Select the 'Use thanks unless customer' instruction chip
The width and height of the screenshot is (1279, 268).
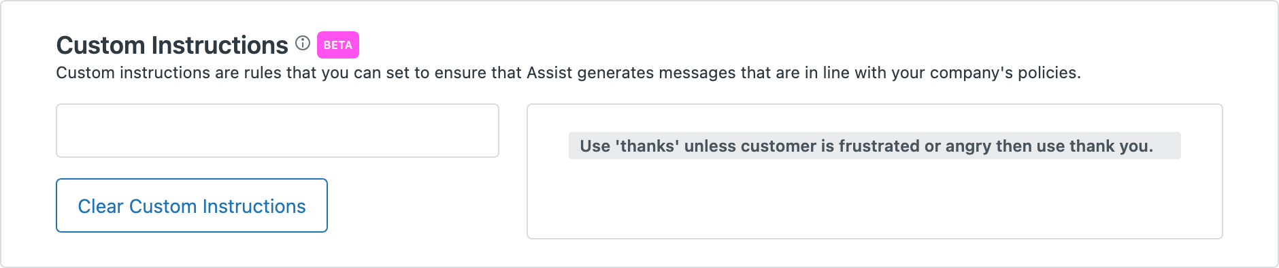(875, 146)
